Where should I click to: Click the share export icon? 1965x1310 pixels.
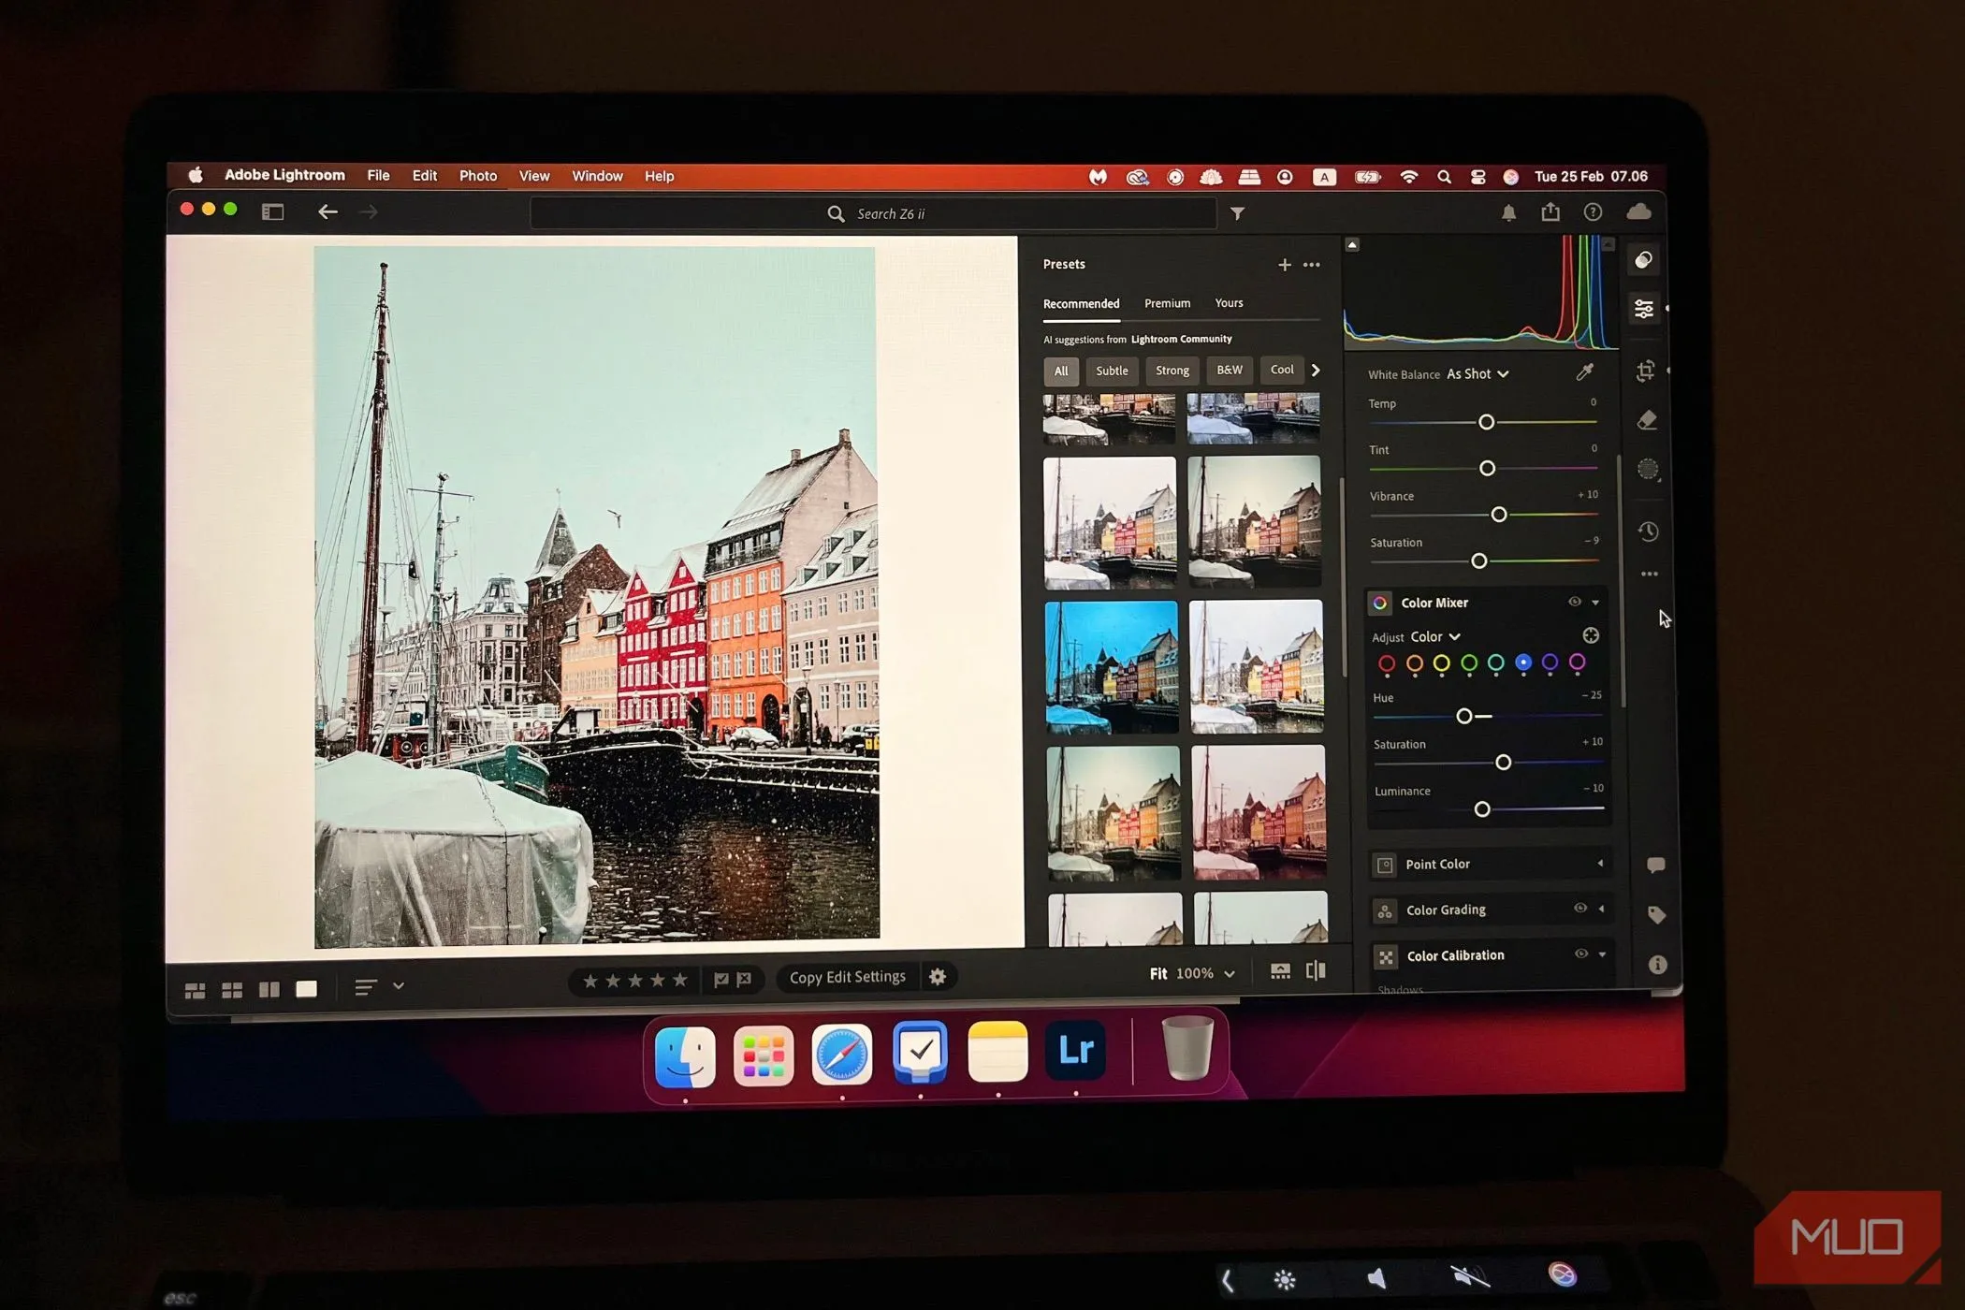click(1550, 211)
